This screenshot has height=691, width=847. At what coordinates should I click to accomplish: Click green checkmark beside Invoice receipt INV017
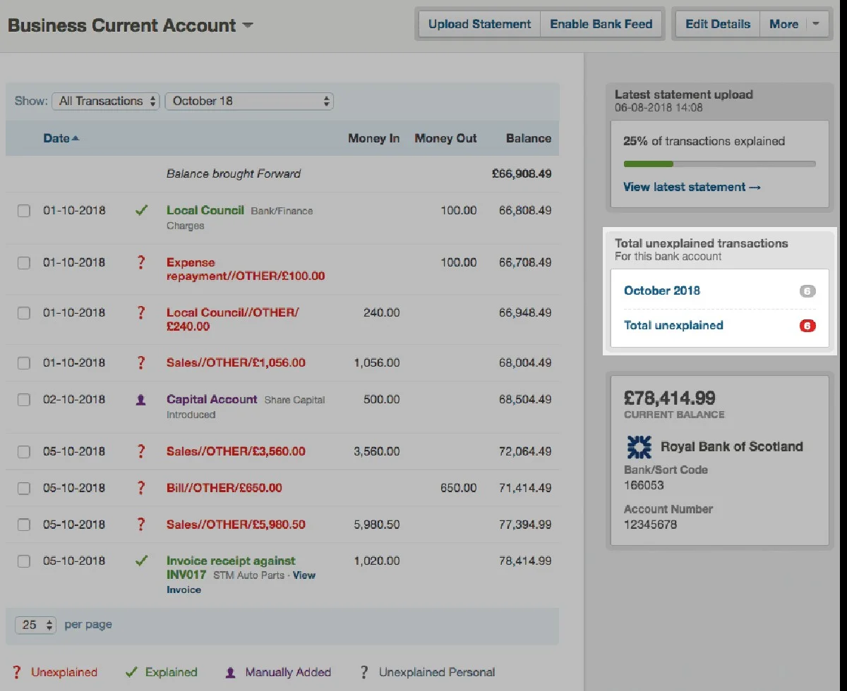(x=141, y=561)
